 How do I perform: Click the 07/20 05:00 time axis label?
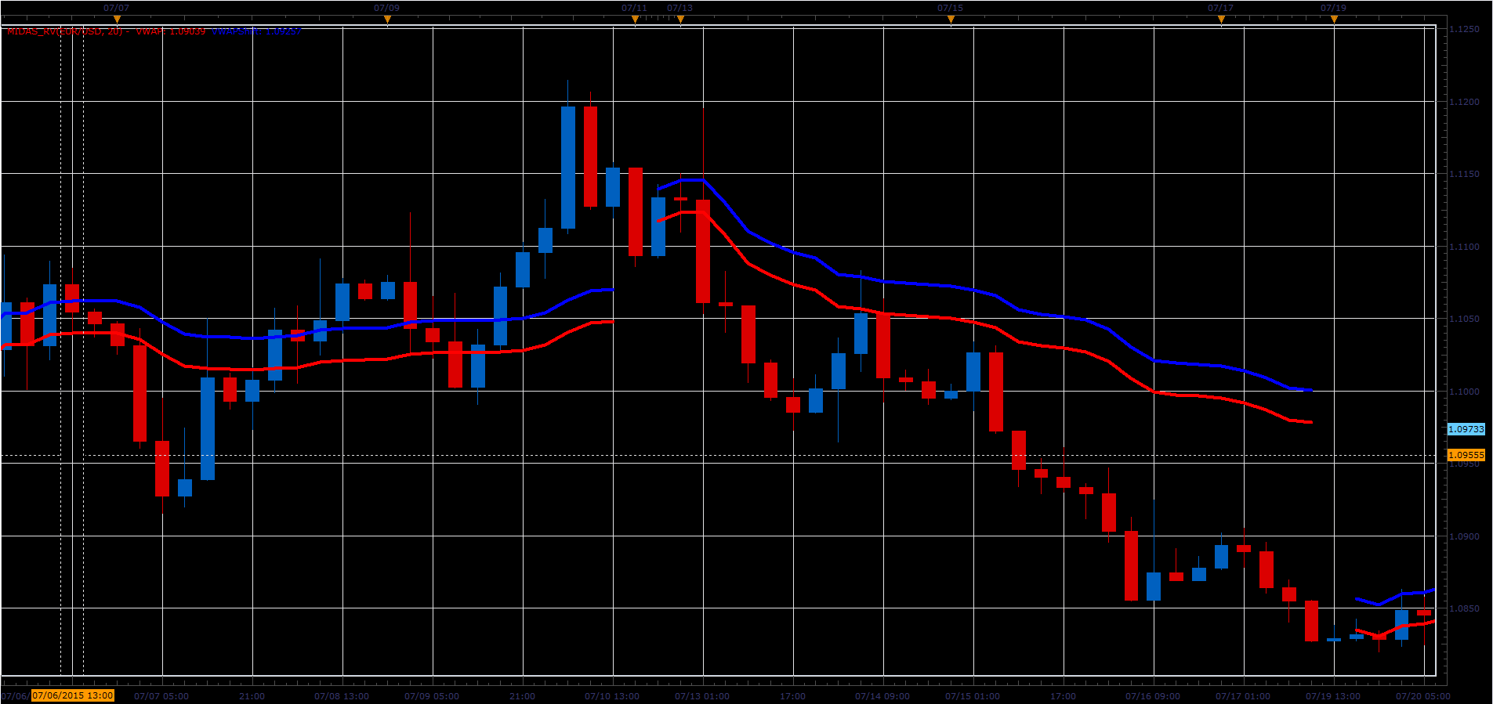1423,696
